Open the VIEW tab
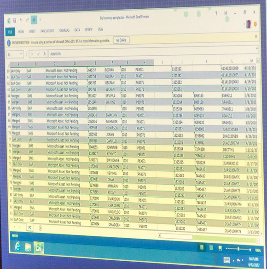 coord(100,29)
